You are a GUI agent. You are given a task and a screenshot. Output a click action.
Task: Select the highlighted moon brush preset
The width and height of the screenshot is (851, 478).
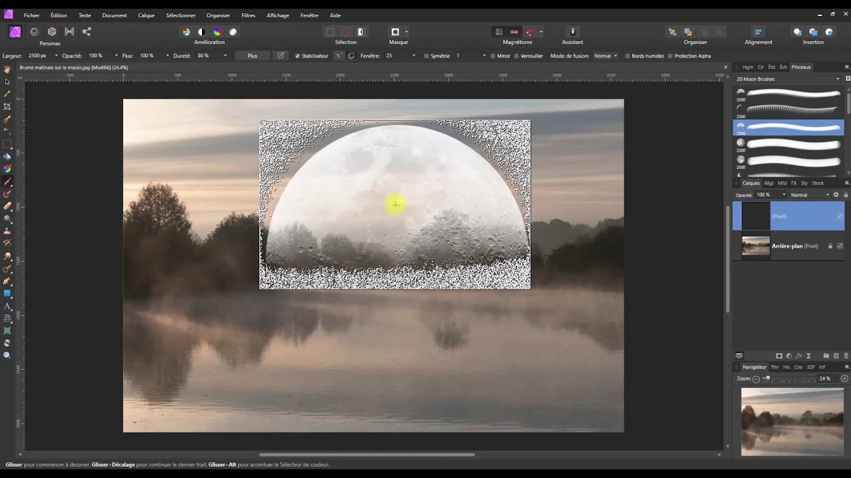pyautogui.click(x=789, y=127)
